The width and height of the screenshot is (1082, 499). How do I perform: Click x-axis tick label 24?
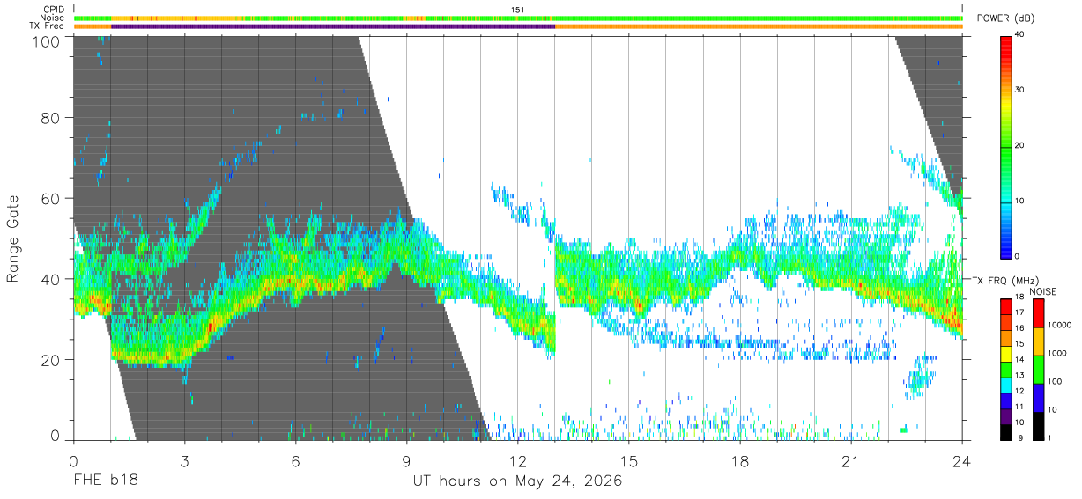pos(962,461)
